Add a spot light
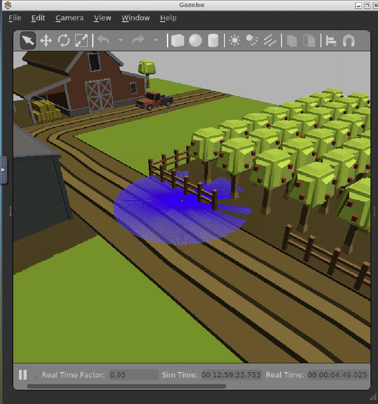Screen dimensions: 378x404 click(x=252, y=41)
